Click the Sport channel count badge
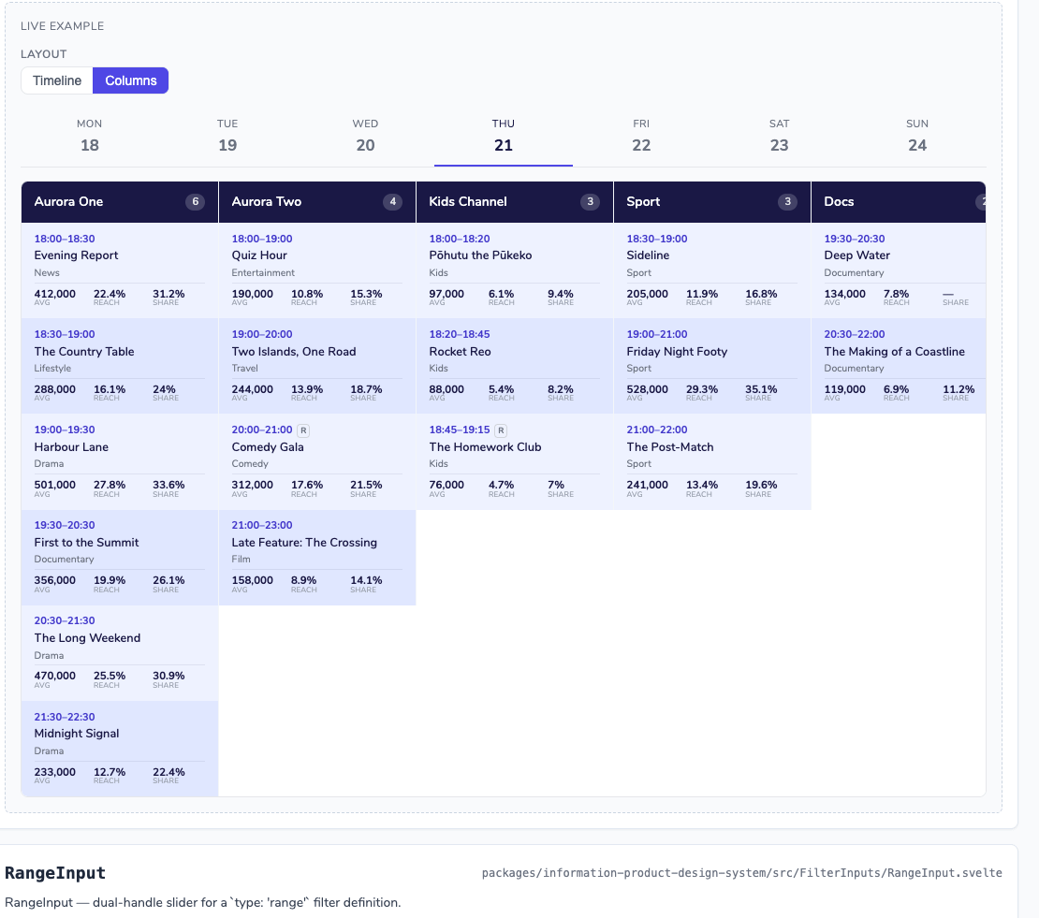The width and height of the screenshot is (1039, 918). pos(787,202)
